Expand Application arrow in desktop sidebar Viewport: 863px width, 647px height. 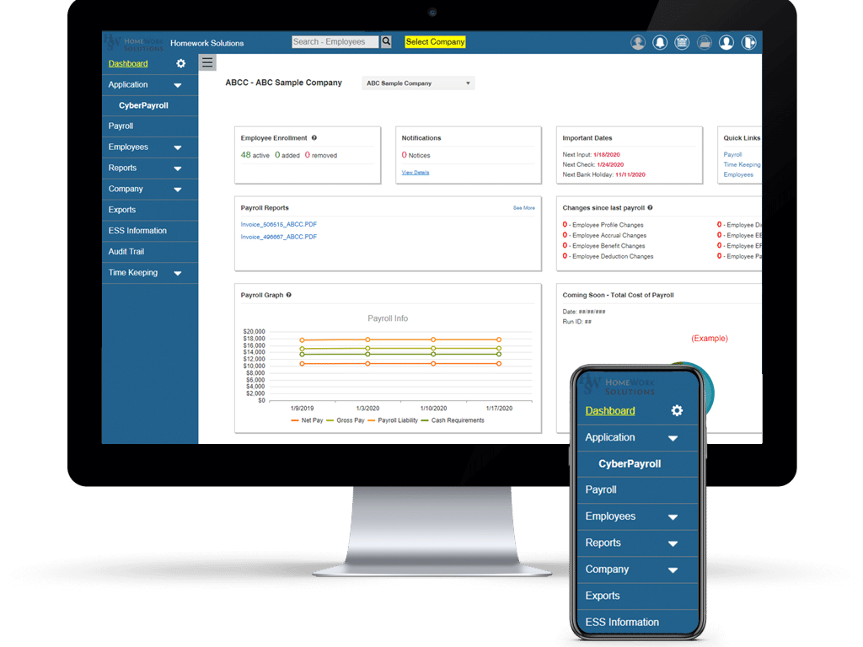point(177,85)
